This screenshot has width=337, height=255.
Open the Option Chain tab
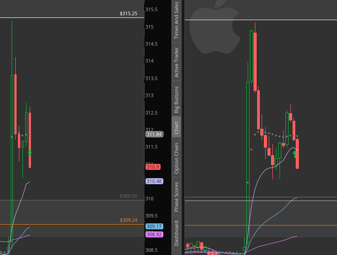176,158
